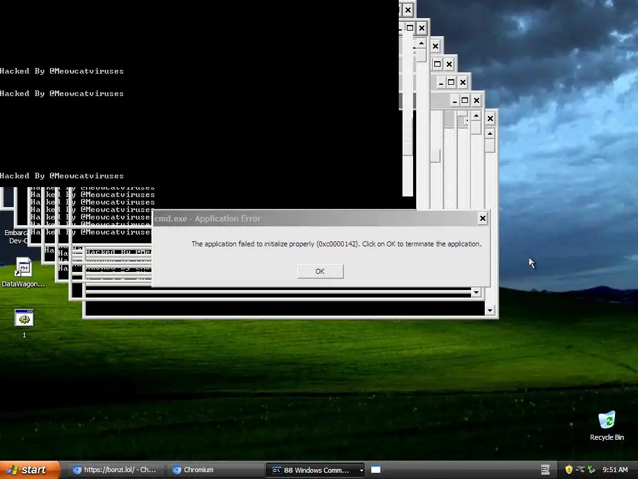638x479 pixels.
Task: Click the green network tray icon
Action: click(592, 470)
